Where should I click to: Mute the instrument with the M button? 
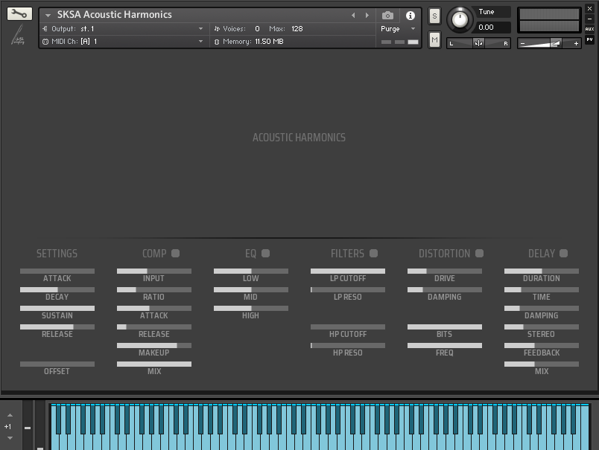(x=434, y=39)
